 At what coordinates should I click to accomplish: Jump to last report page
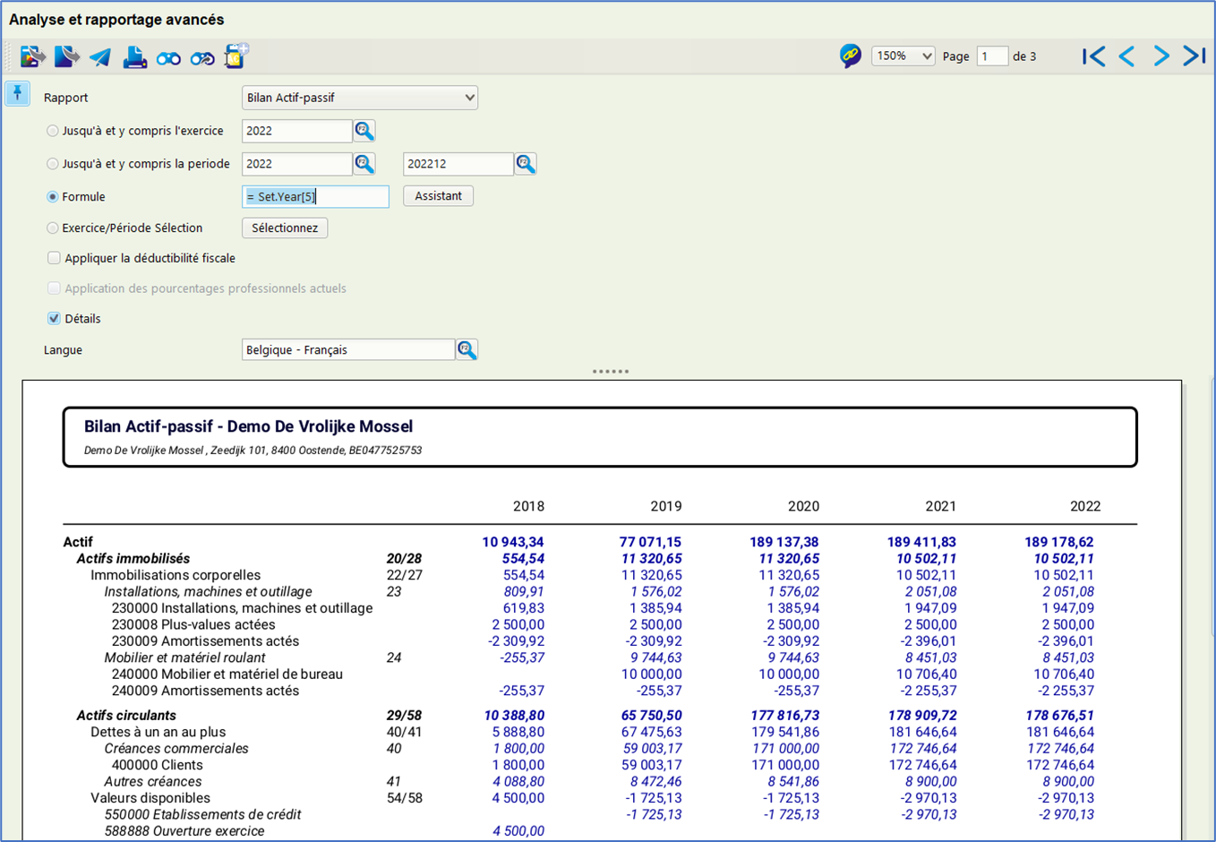[1195, 56]
